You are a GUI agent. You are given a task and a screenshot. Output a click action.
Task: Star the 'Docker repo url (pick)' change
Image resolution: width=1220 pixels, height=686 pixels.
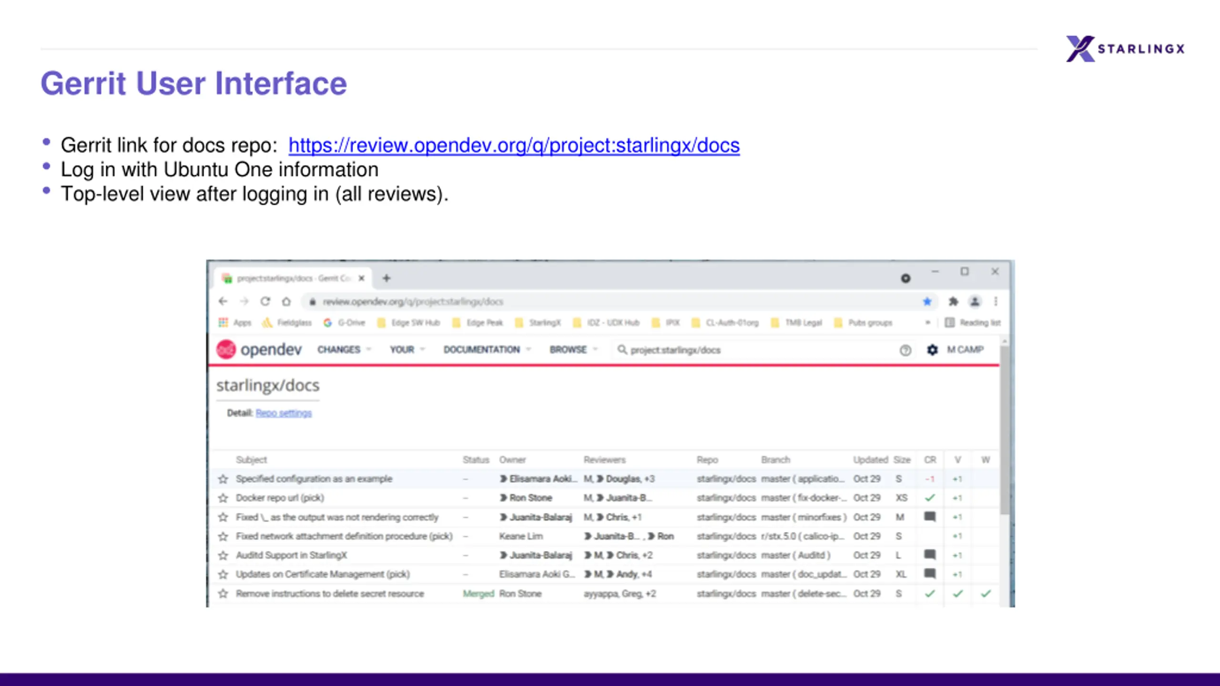pos(223,498)
